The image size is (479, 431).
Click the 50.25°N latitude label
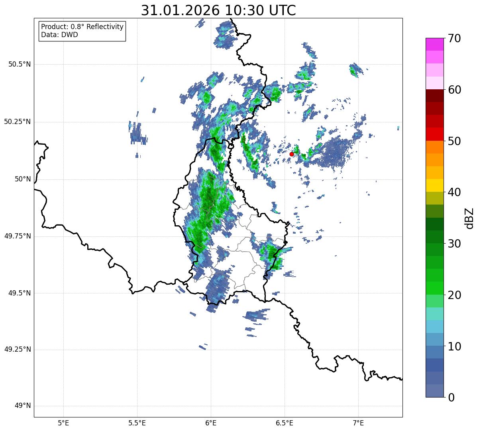pyautogui.click(x=17, y=122)
